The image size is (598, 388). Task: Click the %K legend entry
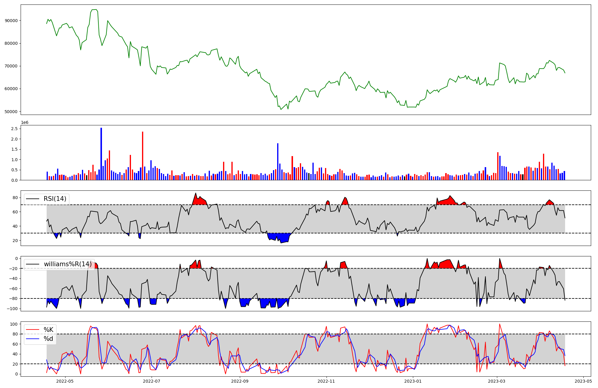[48, 330]
